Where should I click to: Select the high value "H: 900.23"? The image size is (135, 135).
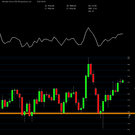click(x=71, y=6)
